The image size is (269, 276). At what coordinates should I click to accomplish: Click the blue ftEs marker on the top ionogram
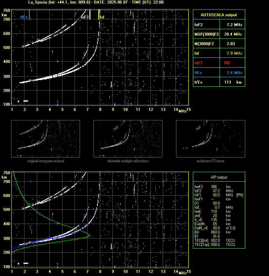coord(29,14)
